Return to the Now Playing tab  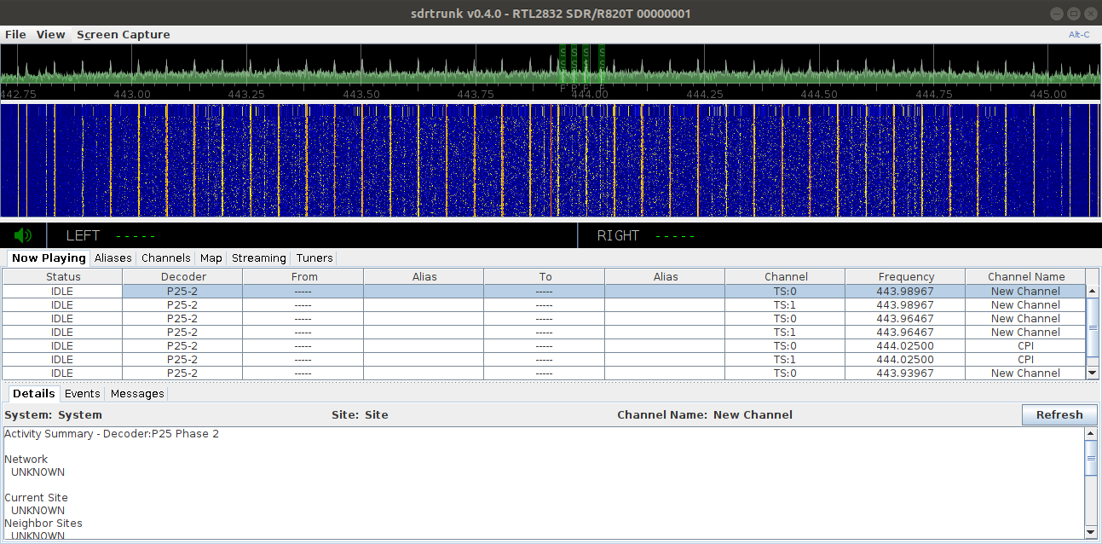pos(48,258)
